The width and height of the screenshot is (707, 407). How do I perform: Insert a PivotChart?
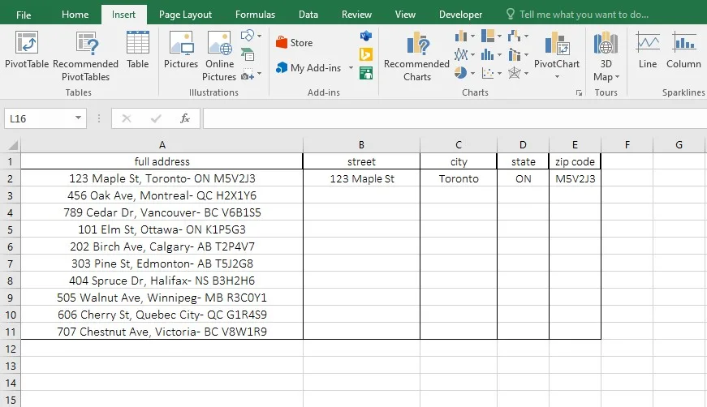557,49
